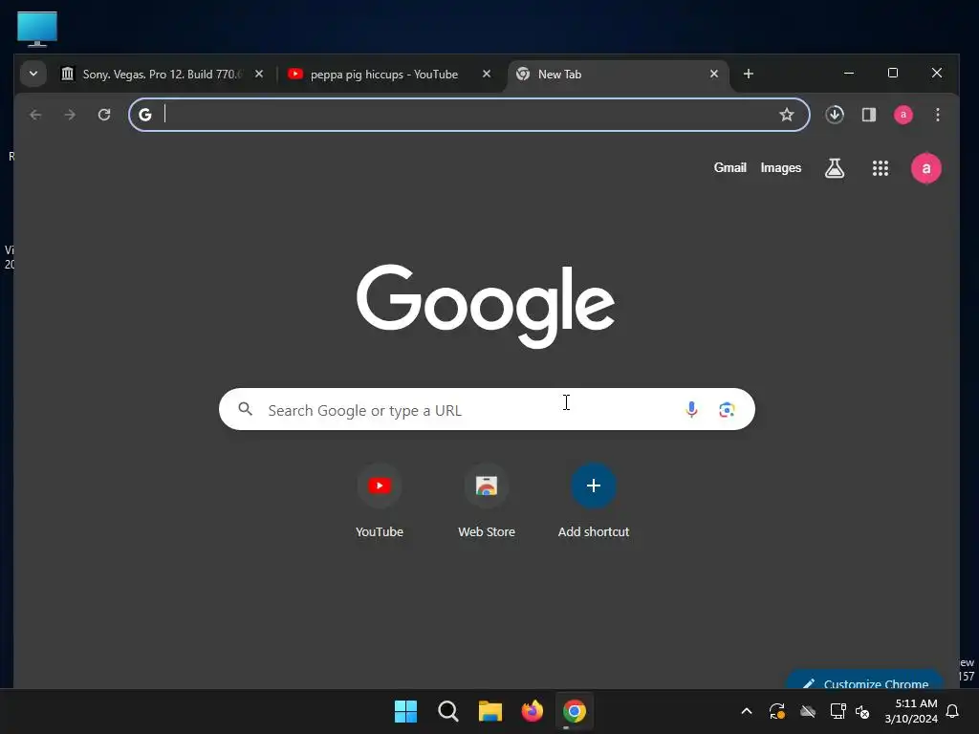Click the sync update tray icon
The image size is (979, 734).
point(777,711)
